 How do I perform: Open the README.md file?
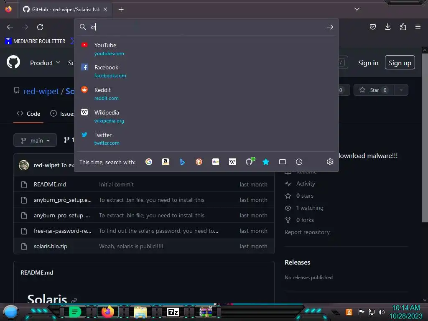[50, 184]
